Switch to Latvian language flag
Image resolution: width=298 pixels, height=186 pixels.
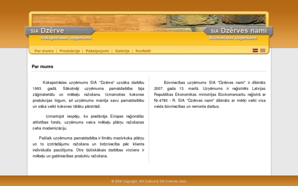click(x=255, y=51)
